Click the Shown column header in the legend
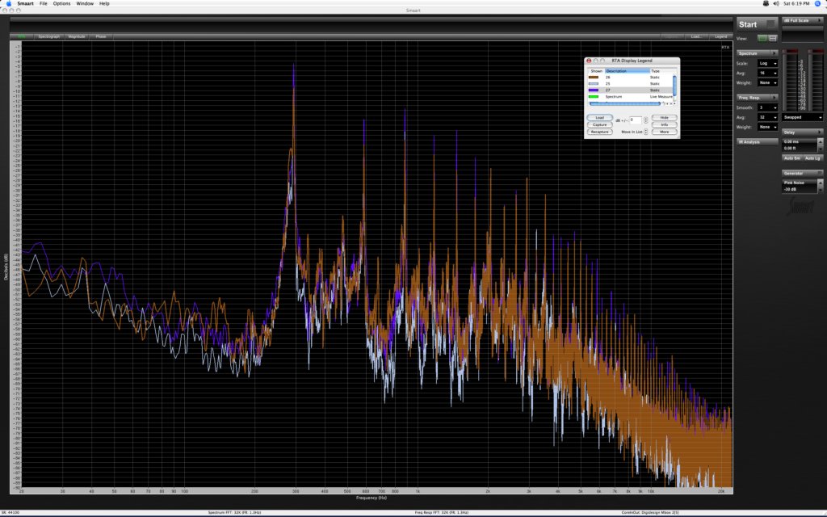827x517 pixels. coord(596,71)
